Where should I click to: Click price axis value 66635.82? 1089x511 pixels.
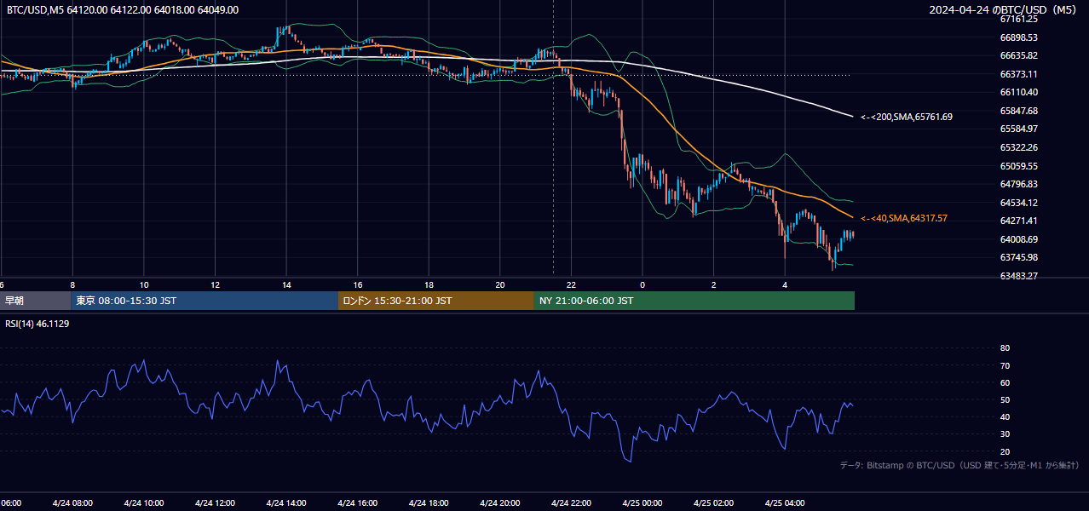(x=1019, y=55)
